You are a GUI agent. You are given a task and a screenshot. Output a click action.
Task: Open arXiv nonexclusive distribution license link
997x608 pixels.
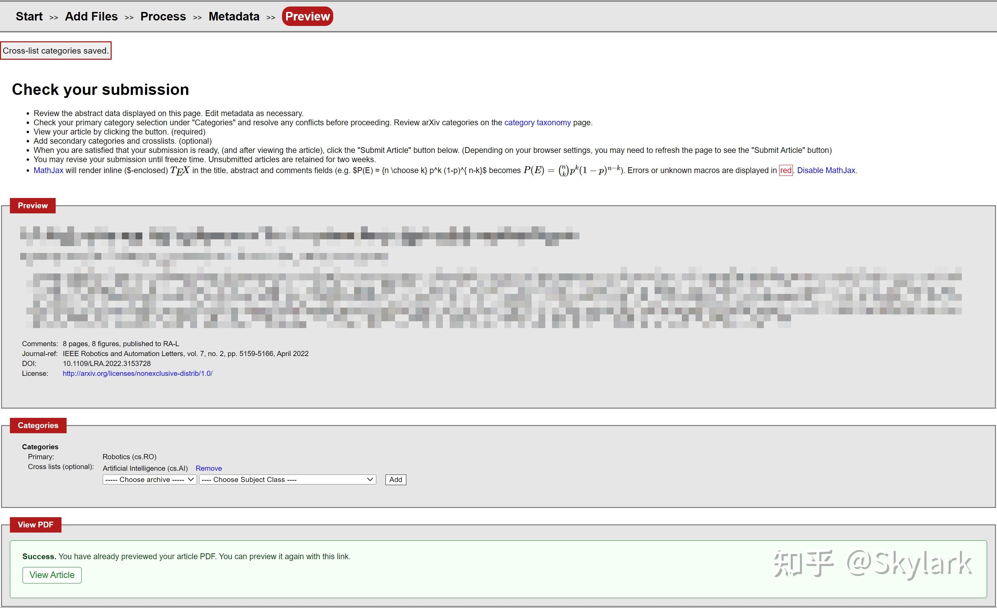138,374
